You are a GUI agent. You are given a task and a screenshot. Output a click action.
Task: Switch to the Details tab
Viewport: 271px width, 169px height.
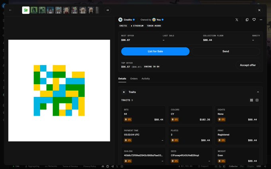(x=122, y=79)
